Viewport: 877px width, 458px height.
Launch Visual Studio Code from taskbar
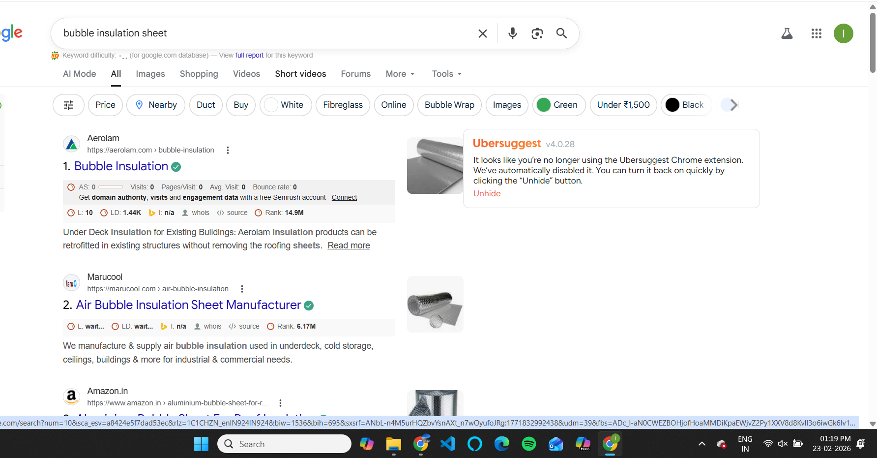(x=448, y=444)
